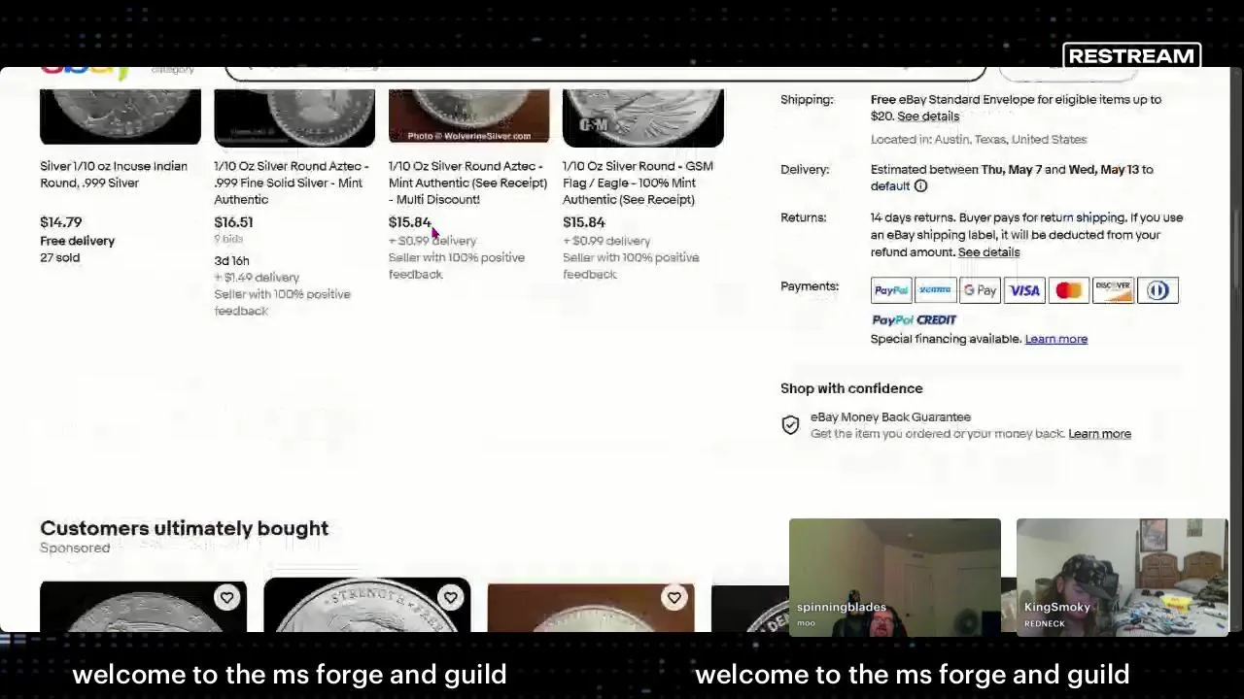This screenshot has width=1244, height=699.
Task: Click the $14.79 price text
Action: coord(61,222)
